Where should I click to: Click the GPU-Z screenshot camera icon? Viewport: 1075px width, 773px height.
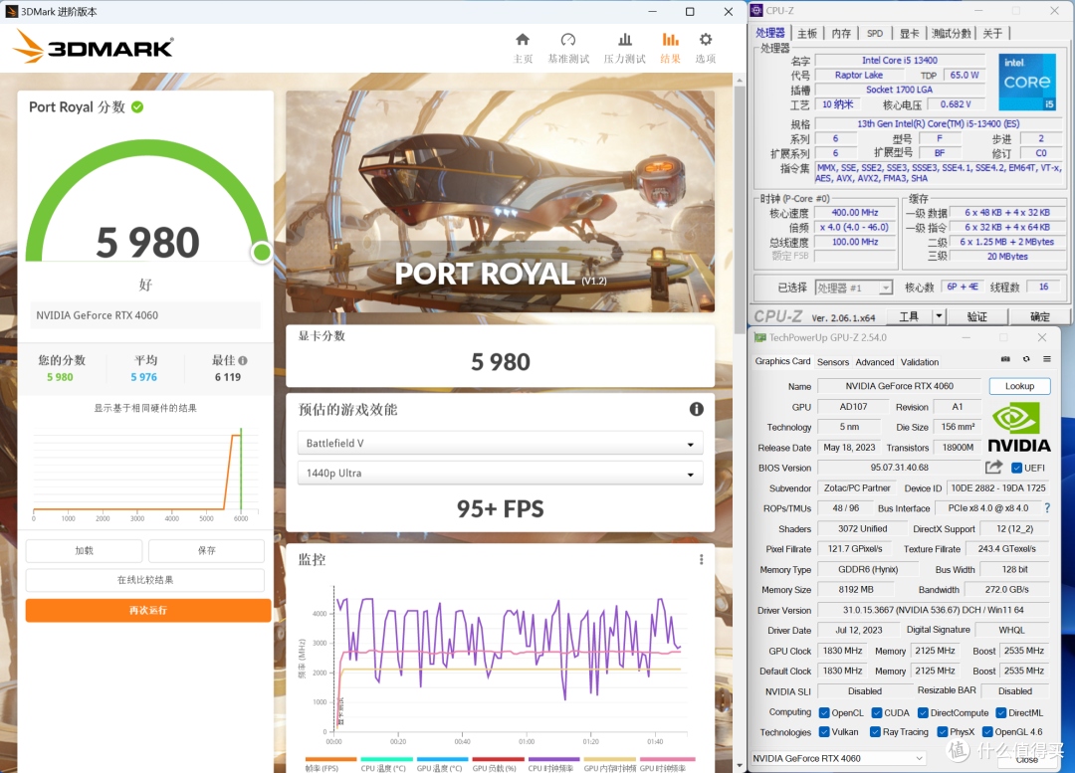pos(1005,359)
